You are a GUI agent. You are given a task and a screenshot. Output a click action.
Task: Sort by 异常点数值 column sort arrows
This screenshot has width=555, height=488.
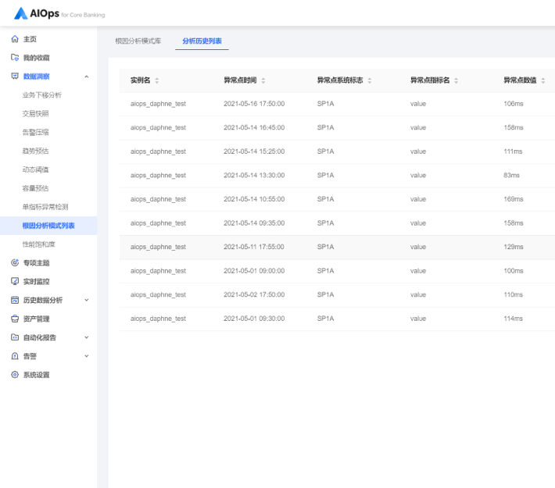point(543,80)
